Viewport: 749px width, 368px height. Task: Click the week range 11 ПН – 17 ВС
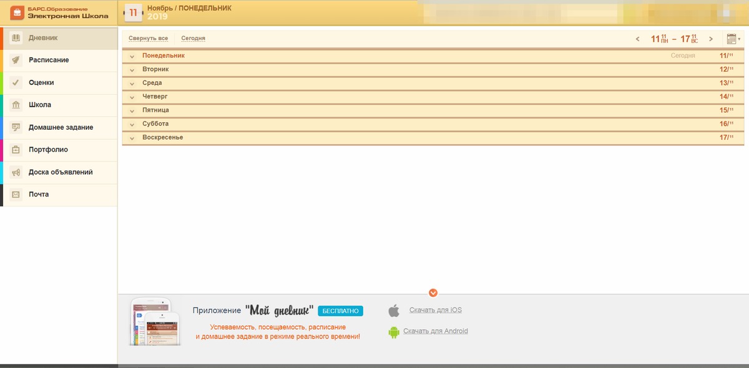(674, 39)
